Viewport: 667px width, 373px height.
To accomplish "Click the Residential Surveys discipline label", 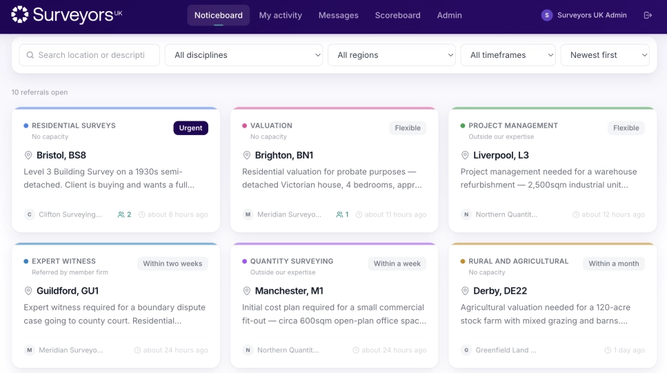I will pyautogui.click(x=74, y=125).
